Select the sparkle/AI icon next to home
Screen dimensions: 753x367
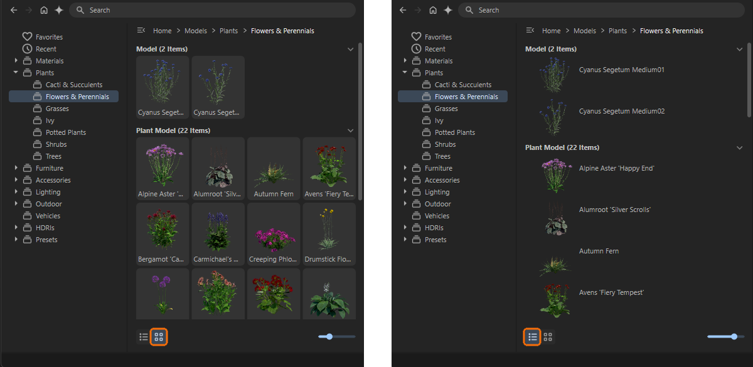[x=59, y=10]
